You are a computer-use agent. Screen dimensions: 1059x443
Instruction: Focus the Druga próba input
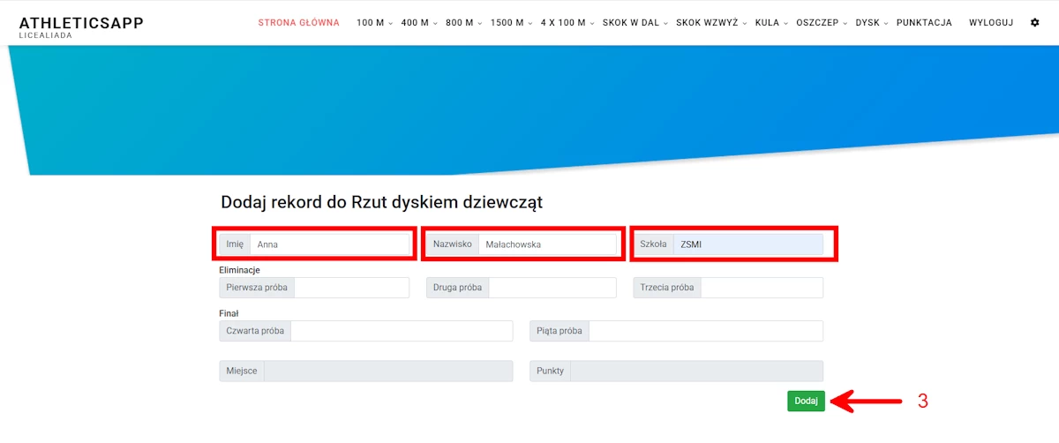pyautogui.click(x=552, y=288)
